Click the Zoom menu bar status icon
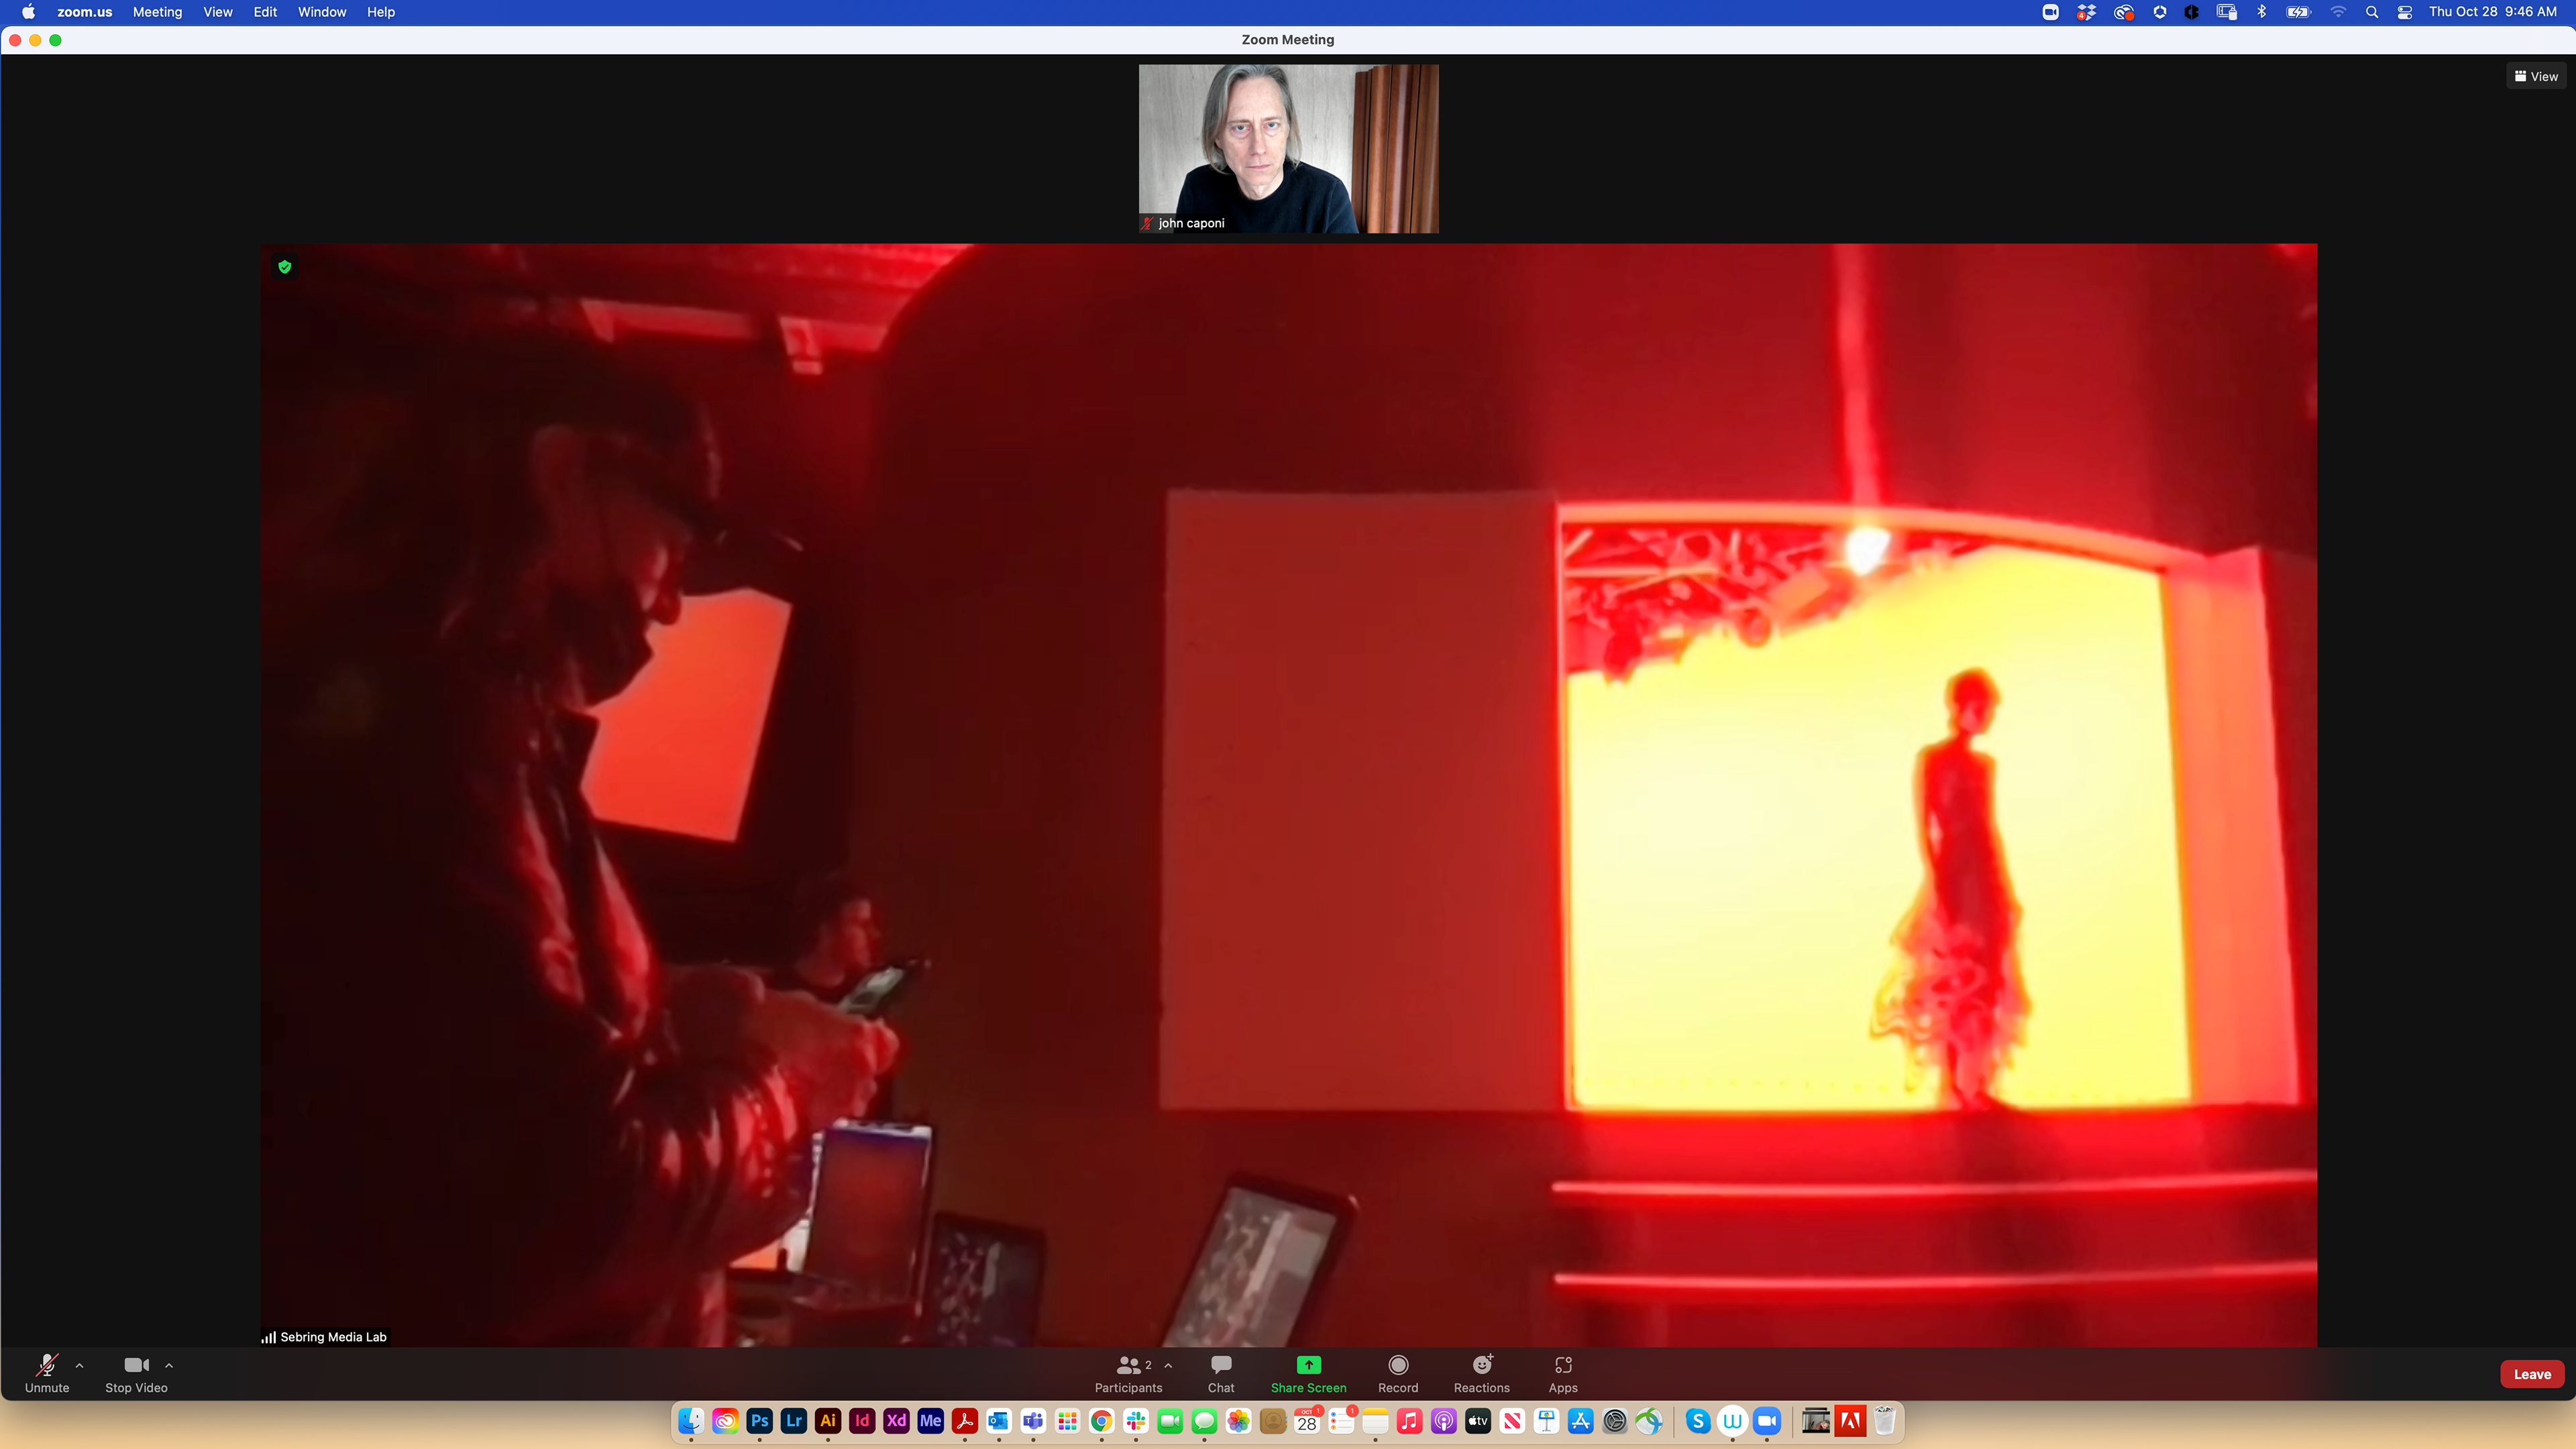2576x1449 pixels. tap(2050, 12)
